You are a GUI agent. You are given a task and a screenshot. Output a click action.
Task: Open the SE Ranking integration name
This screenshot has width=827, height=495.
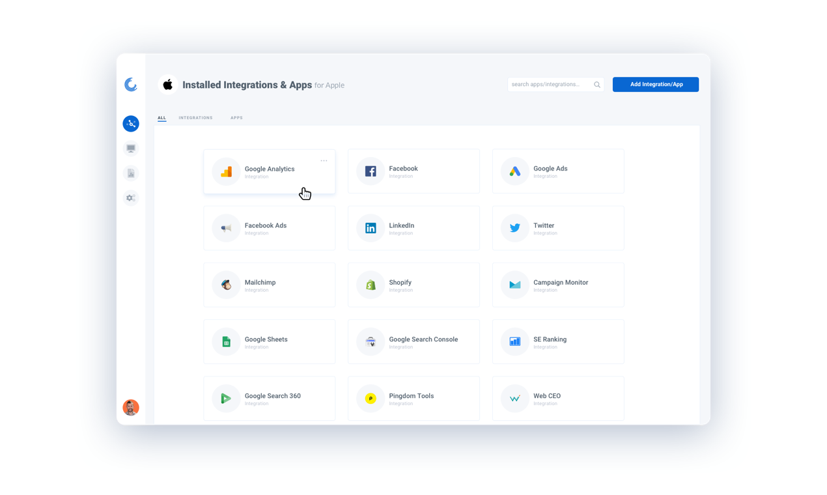(x=550, y=339)
